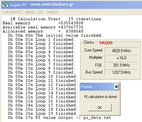Click the 'Loop 9 finished.' line
Image resolution: width=142 pixels, height=122 pixels.
click(42, 72)
